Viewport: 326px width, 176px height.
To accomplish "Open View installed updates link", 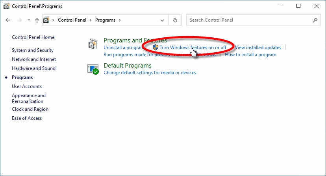I will click(x=258, y=48).
